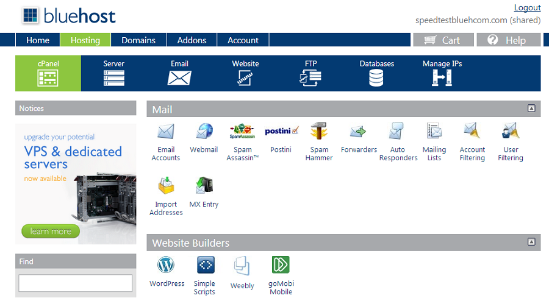The image size is (549, 298).
Task: Open the FTP hosting section
Action: click(x=310, y=73)
